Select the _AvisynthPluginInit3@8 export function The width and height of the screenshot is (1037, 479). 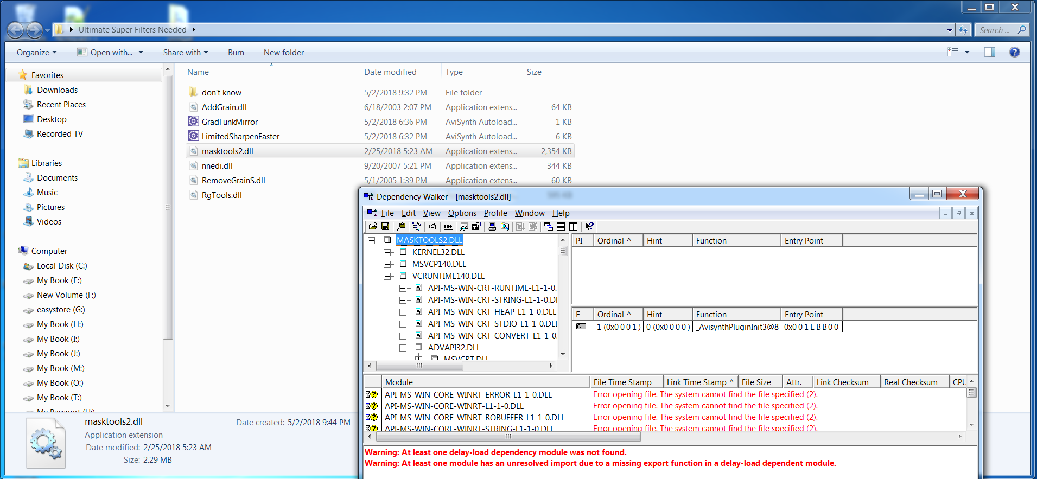pyautogui.click(x=737, y=327)
